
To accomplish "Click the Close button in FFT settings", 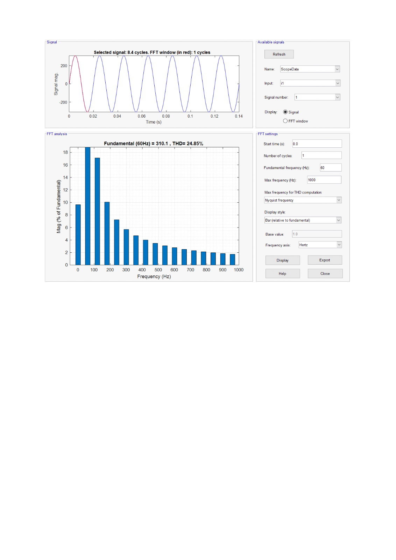I will pos(325,274).
